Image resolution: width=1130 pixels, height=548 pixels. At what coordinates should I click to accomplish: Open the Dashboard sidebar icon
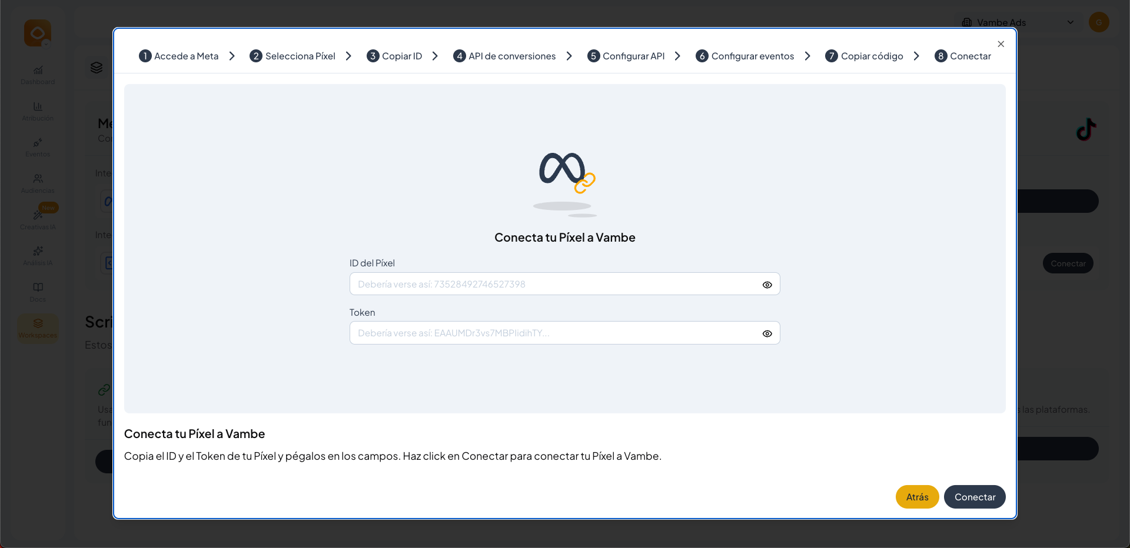coord(38,75)
